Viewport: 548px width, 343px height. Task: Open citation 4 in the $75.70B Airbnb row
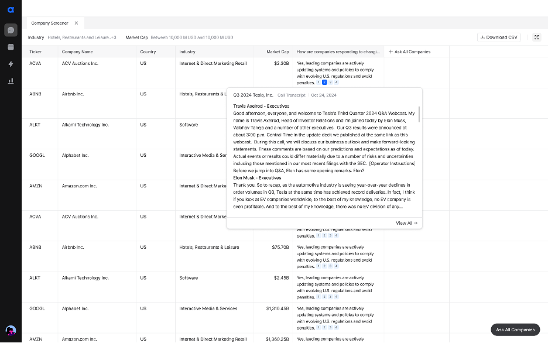[x=336, y=266]
